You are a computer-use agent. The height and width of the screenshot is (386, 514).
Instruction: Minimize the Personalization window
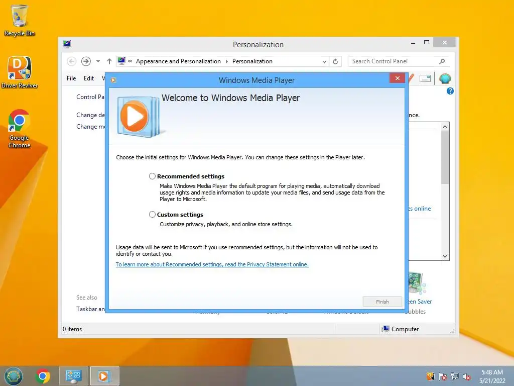(413, 43)
